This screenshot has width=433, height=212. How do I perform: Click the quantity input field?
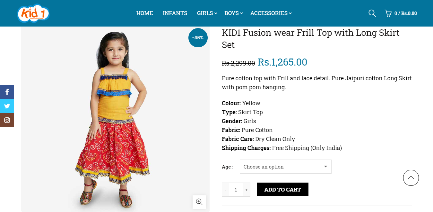(236, 190)
